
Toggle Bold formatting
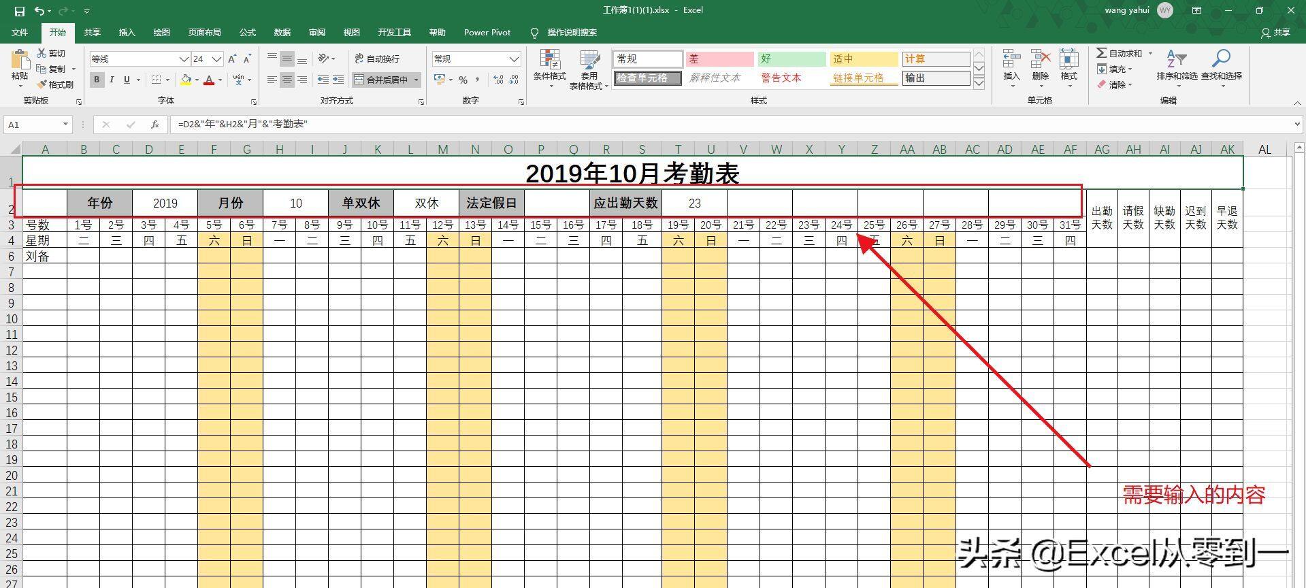pyautogui.click(x=97, y=80)
